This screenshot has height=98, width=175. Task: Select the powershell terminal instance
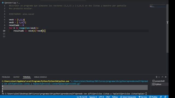pyautogui.click(x=160, y=81)
